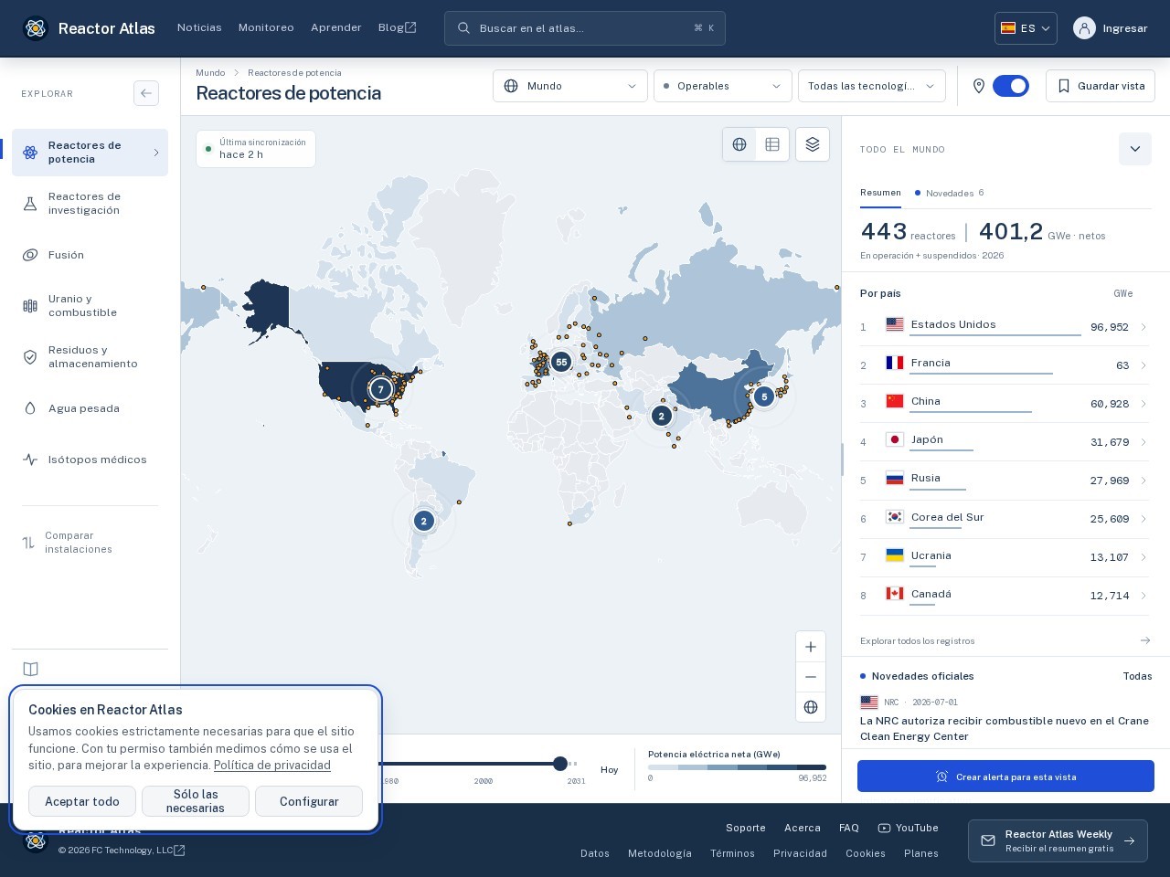Zoom out on the map

(x=811, y=677)
